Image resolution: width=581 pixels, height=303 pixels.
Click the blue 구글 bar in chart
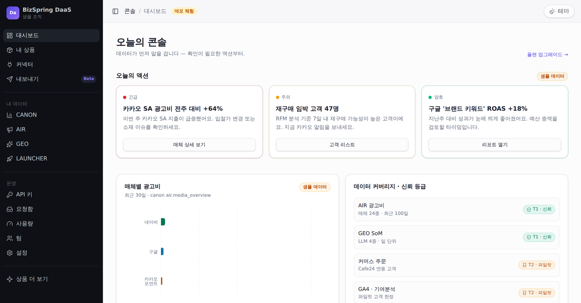pyautogui.click(x=162, y=251)
